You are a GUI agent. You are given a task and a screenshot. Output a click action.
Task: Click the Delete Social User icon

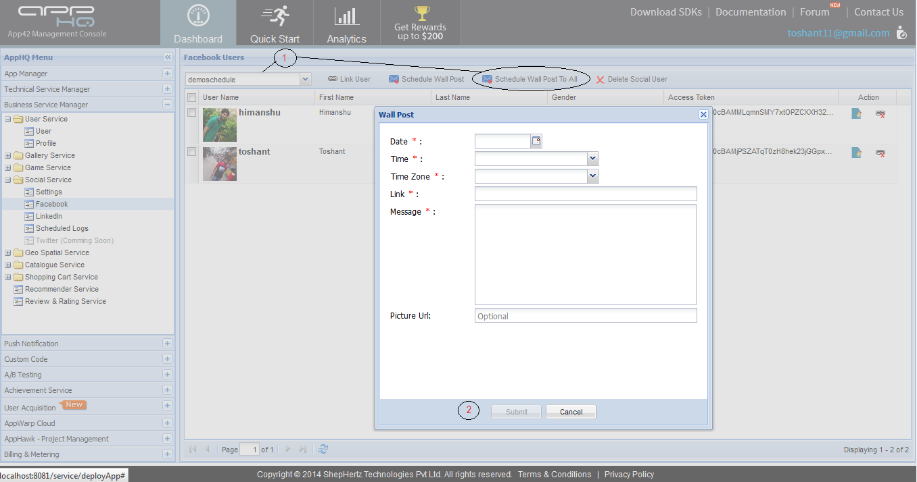coord(600,80)
